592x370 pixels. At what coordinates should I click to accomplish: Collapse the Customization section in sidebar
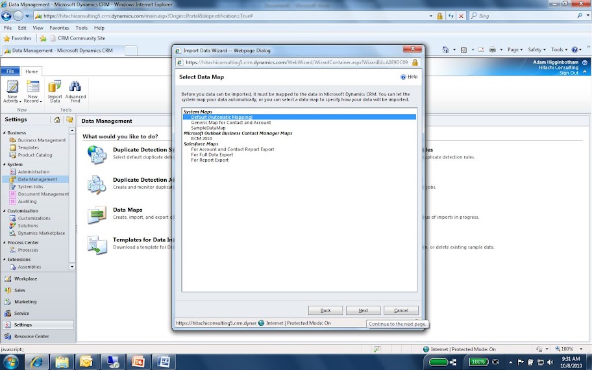tap(5, 211)
